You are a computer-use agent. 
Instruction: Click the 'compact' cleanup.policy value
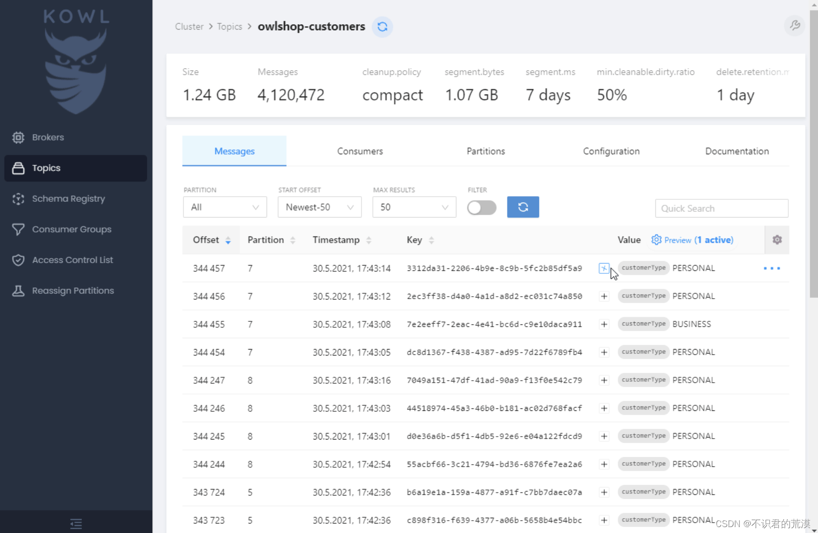[x=393, y=95]
